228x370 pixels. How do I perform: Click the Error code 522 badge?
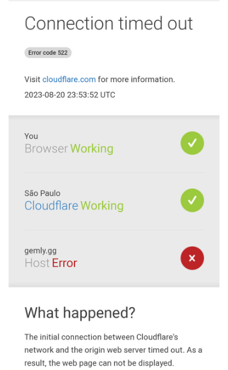48,52
